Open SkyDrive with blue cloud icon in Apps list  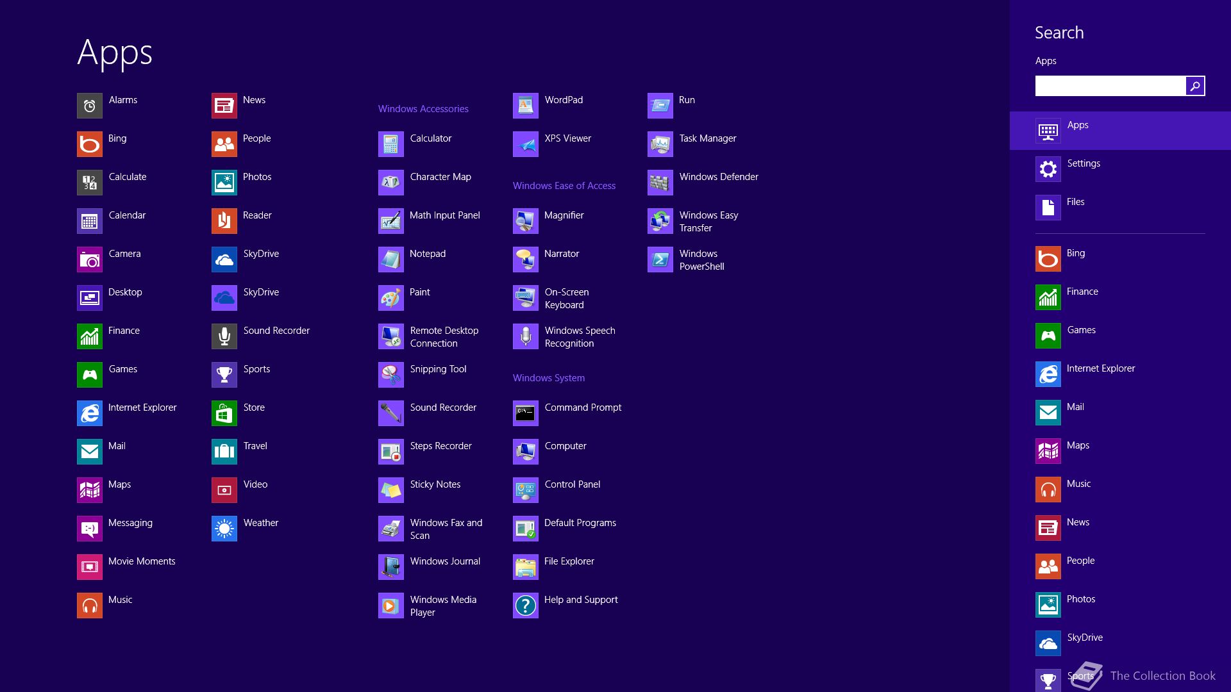click(x=224, y=298)
